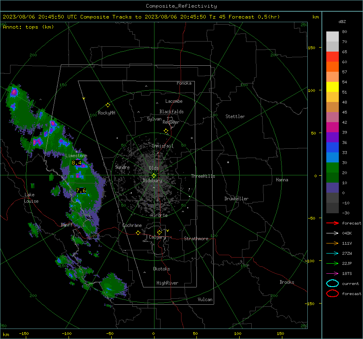
Task: Click the yellow 51-54 dBZ swatch
Action: 332,87
